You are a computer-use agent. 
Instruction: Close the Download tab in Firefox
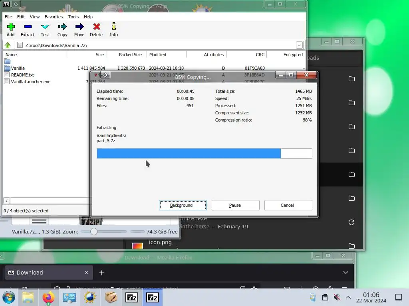(87, 273)
